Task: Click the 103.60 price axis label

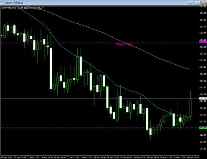Action: (x=203, y=47)
